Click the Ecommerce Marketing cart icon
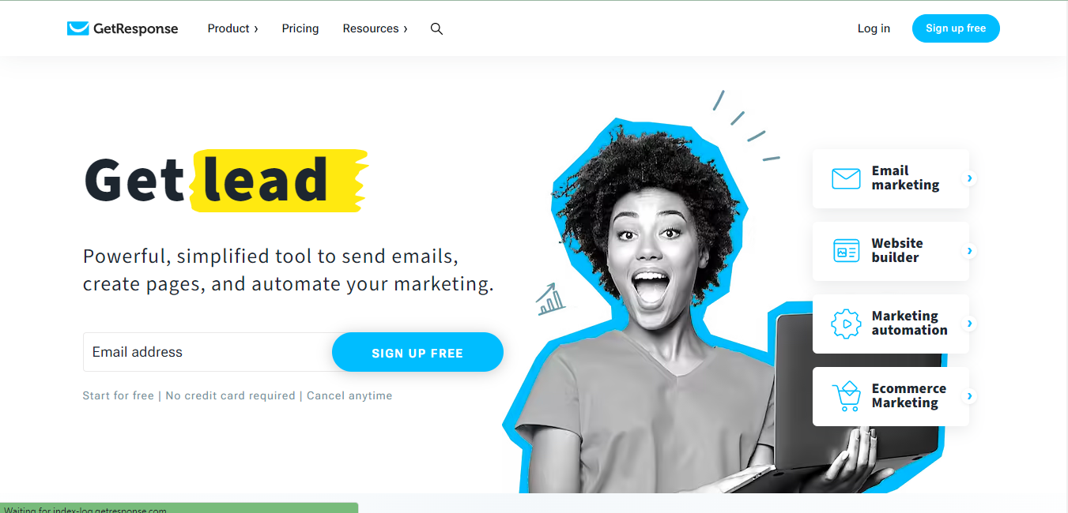 pos(846,396)
